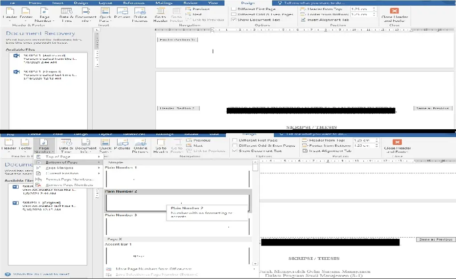Insert Pictures from lower window ribbon
456x279 pixels.
[x=122, y=144]
